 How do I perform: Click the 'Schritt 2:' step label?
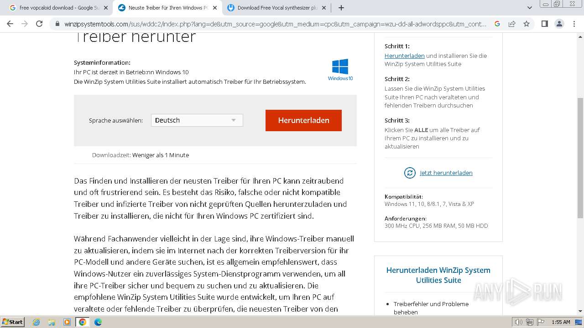(x=397, y=79)
